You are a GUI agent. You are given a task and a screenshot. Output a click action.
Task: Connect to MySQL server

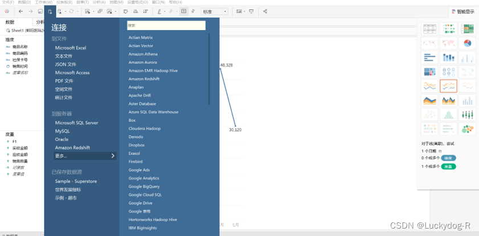pyautogui.click(x=63, y=131)
